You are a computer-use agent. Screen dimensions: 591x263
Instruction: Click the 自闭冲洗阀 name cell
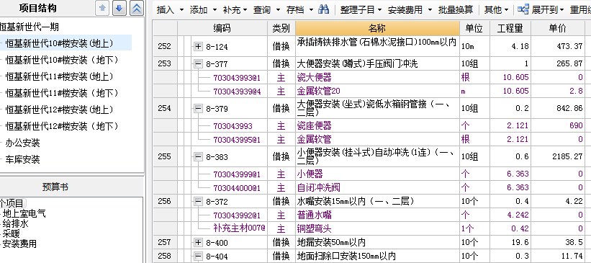coord(377,187)
